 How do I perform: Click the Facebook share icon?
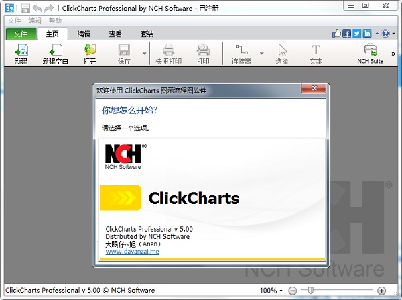click(346, 34)
